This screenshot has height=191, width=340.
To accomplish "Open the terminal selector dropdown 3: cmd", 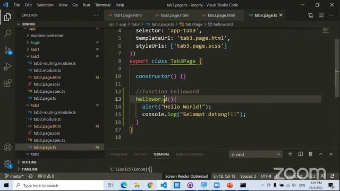I will click(256, 154).
